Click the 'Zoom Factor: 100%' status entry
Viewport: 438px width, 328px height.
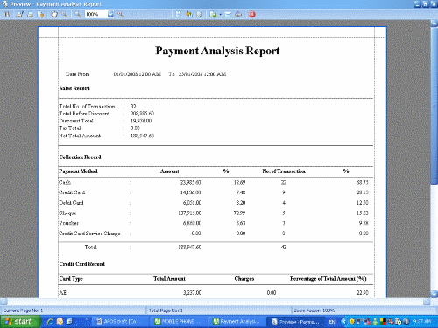pyautogui.click(x=314, y=311)
